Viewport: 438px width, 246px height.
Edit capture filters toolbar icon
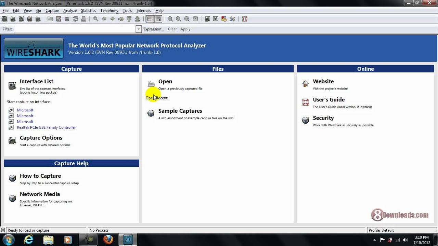pos(207,19)
